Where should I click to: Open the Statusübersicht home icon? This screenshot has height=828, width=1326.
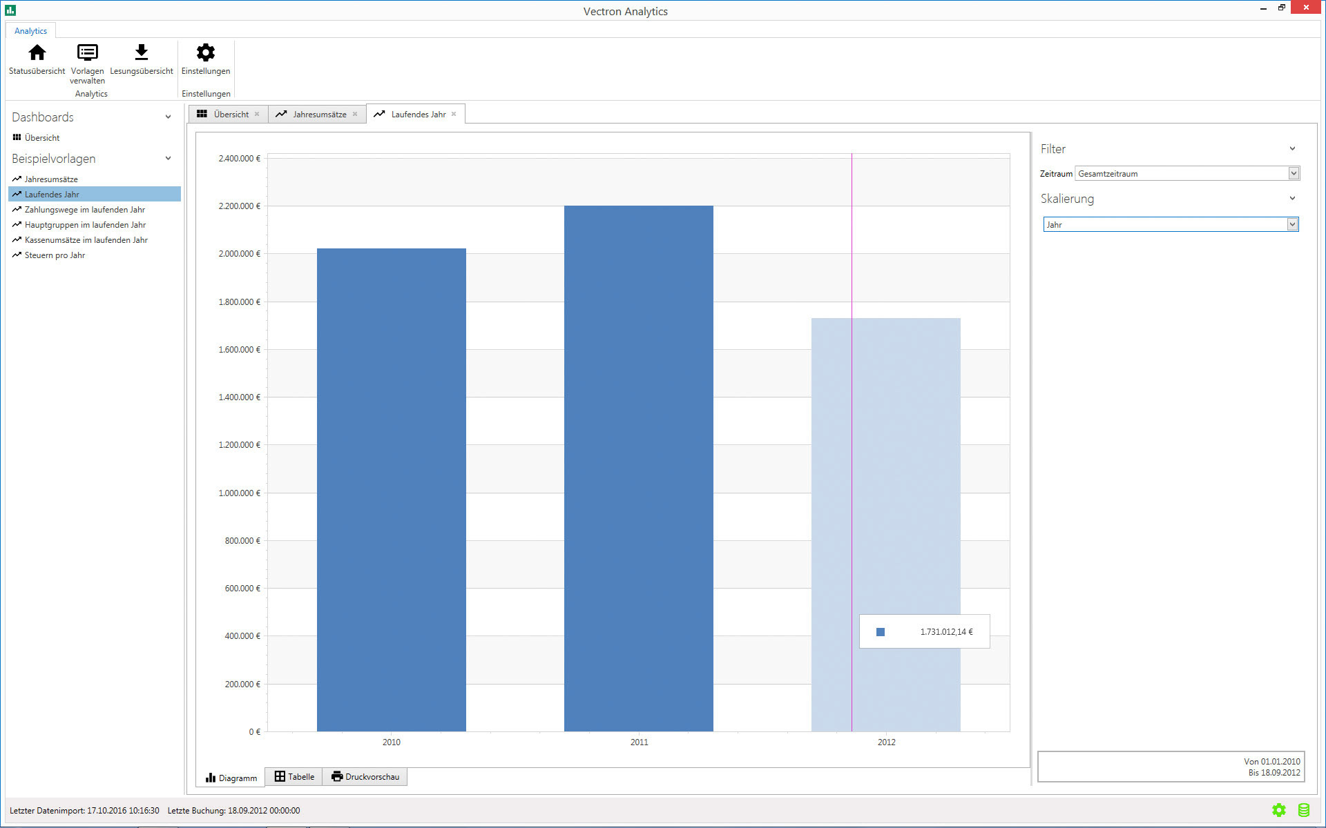point(37,53)
